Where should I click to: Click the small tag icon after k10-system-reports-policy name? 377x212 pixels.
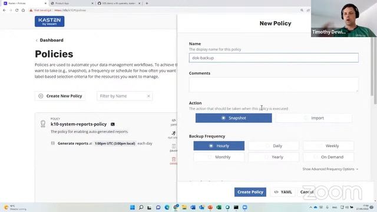pyautogui.click(x=113, y=124)
